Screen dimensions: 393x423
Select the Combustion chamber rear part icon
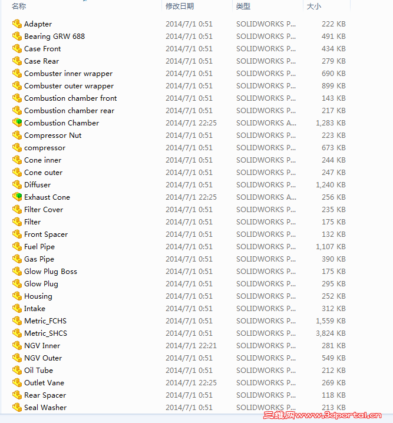coord(17,111)
